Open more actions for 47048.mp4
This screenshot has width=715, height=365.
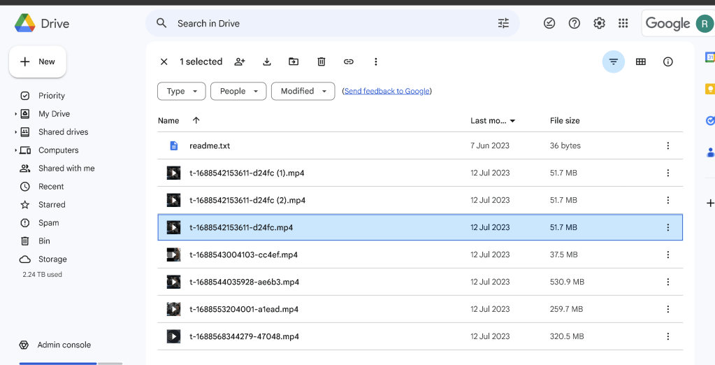point(667,337)
